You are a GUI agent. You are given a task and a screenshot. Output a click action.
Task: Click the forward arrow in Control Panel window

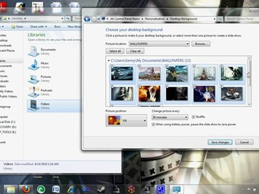pos(94,19)
